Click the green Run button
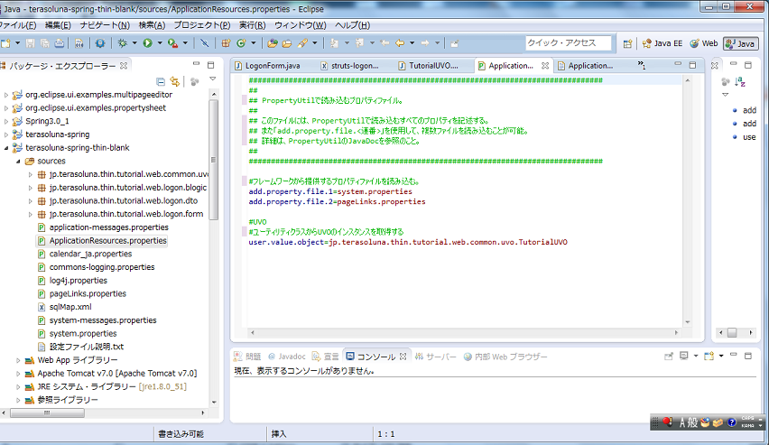The width and height of the screenshot is (769, 445). [148, 43]
